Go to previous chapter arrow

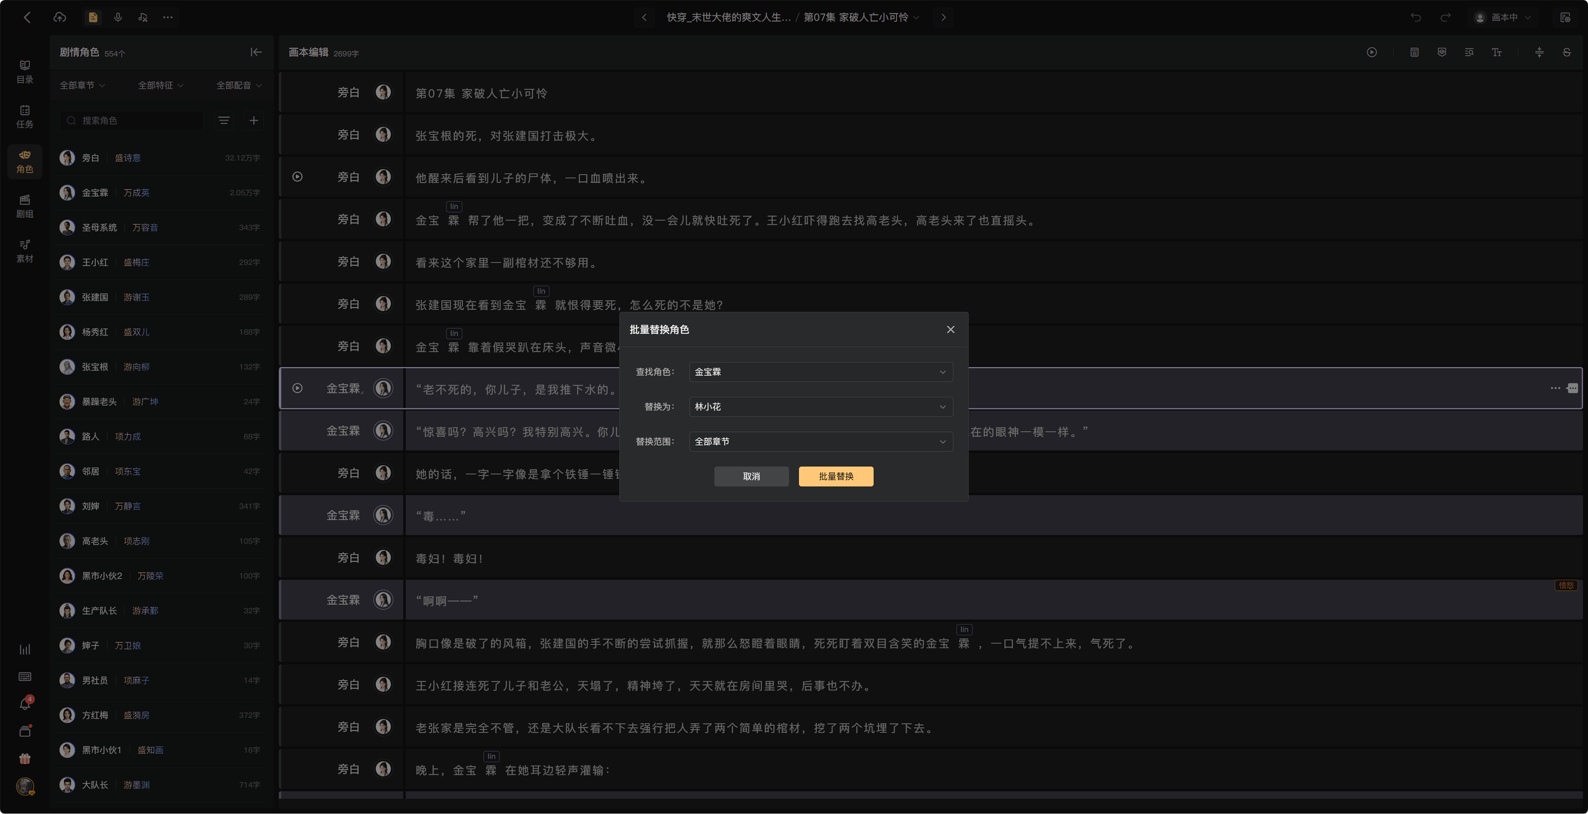644,17
